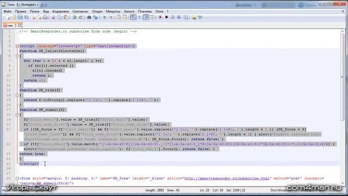Copy the selection via toolbar icon
Viewport: 348px width, 196px height.
pyautogui.click(x=60, y=17)
